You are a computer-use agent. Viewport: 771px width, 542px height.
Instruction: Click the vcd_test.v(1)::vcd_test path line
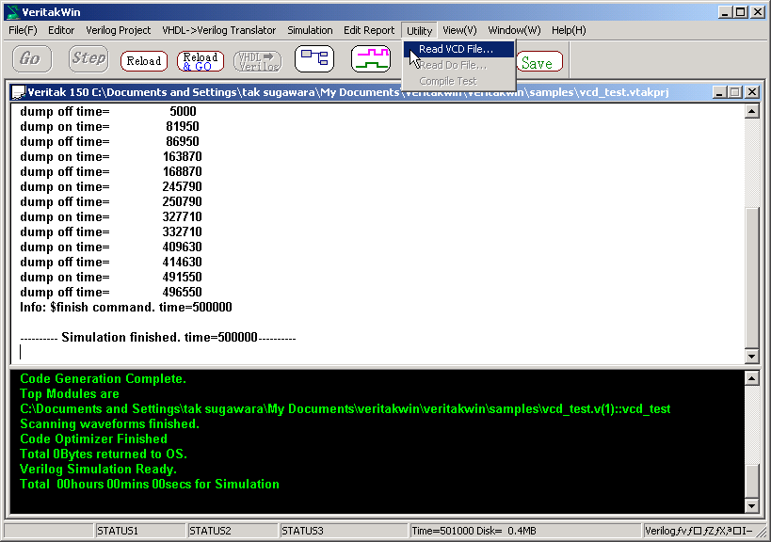tap(345, 408)
